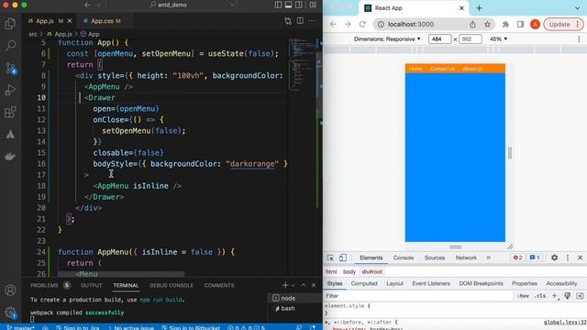Open a new Chrome tab
Image resolution: width=587 pixels, height=330 pixels.
pos(479,8)
